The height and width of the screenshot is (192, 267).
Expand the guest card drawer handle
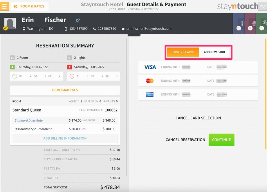tap(134, 35)
